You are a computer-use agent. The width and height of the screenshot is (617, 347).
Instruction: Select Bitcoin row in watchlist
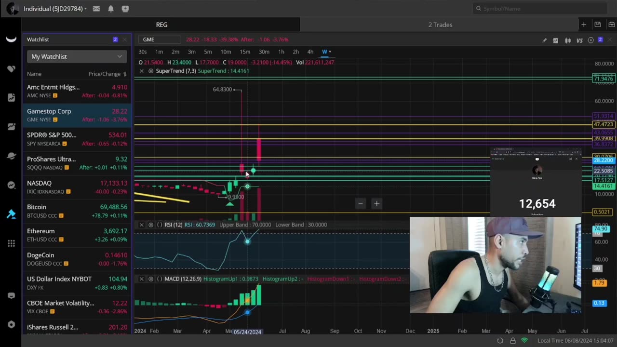(77, 211)
